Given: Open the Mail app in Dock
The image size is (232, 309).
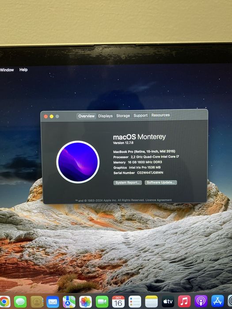Looking at the screenshot, I should click(x=53, y=301).
